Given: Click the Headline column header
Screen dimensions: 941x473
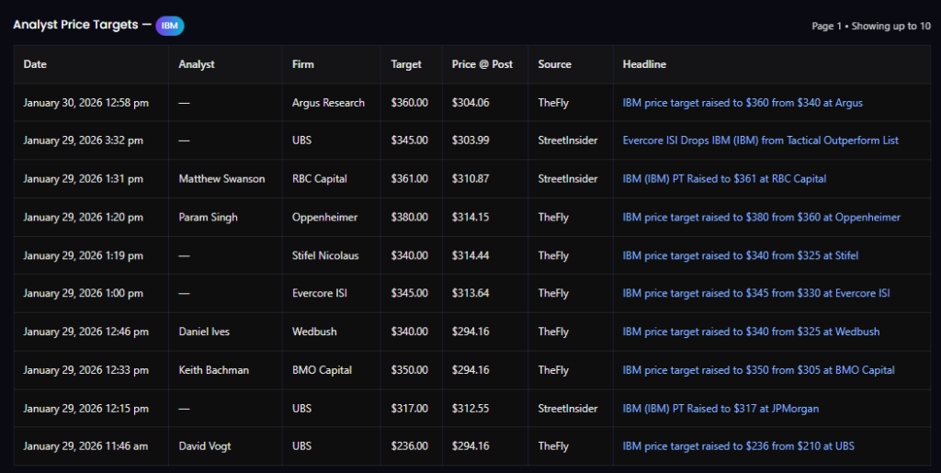Looking at the screenshot, I should tap(644, 64).
